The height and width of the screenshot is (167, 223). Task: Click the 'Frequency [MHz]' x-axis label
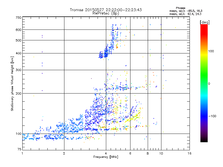(106, 157)
